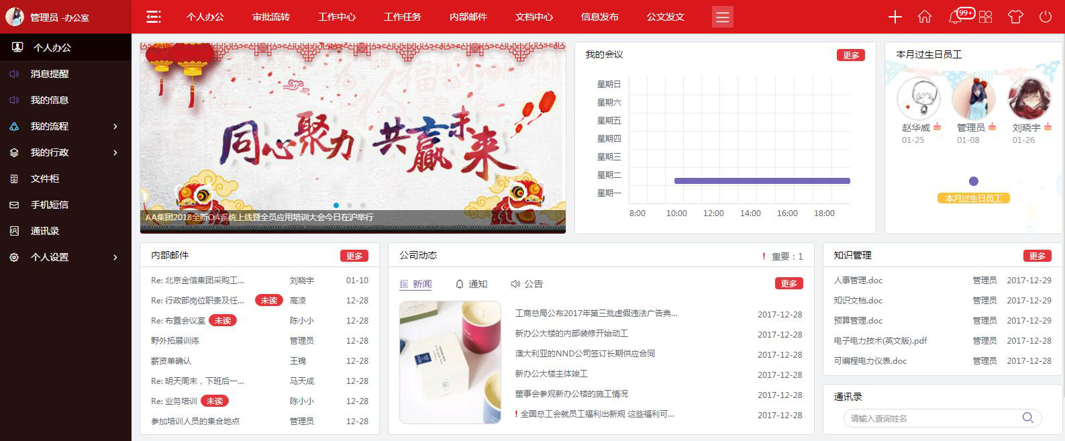Click the 个人办公 monitor icon in sidebar header
Screen dimensions: 1065x441
pyautogui.click(x=17, y=47)
